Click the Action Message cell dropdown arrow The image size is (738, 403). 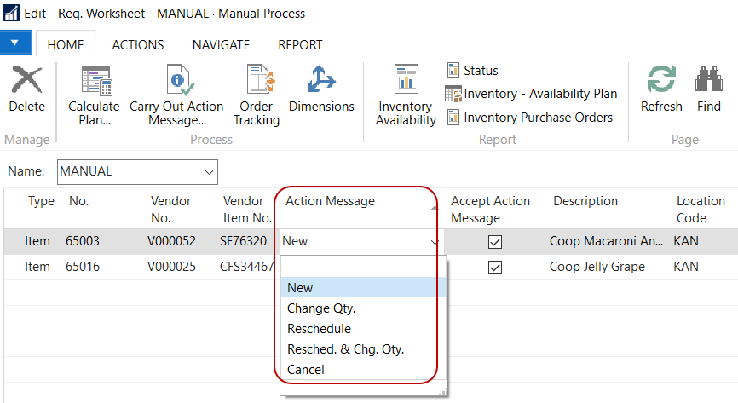(435, 242)
